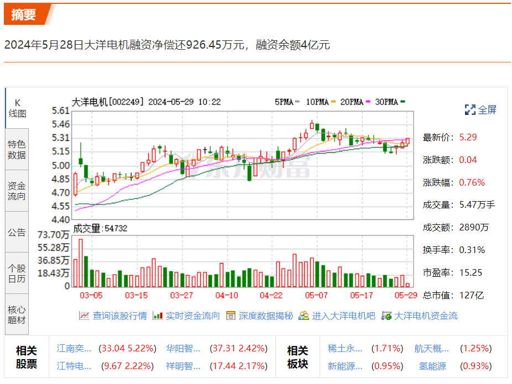This screenshot has height=384, width=512.
Task: Switch to the K线图 tab
Action: point(17,108)
